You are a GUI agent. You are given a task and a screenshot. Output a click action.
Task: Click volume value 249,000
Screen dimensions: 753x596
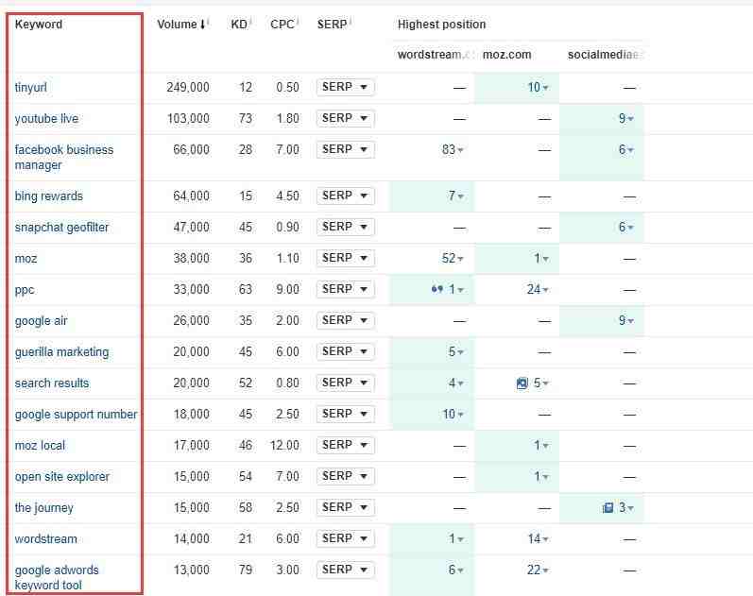click(x=188, y=88)
